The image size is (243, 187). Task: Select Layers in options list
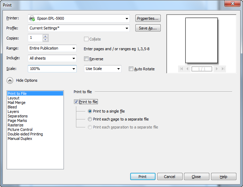pyautogui.click(x=35, y=112)
